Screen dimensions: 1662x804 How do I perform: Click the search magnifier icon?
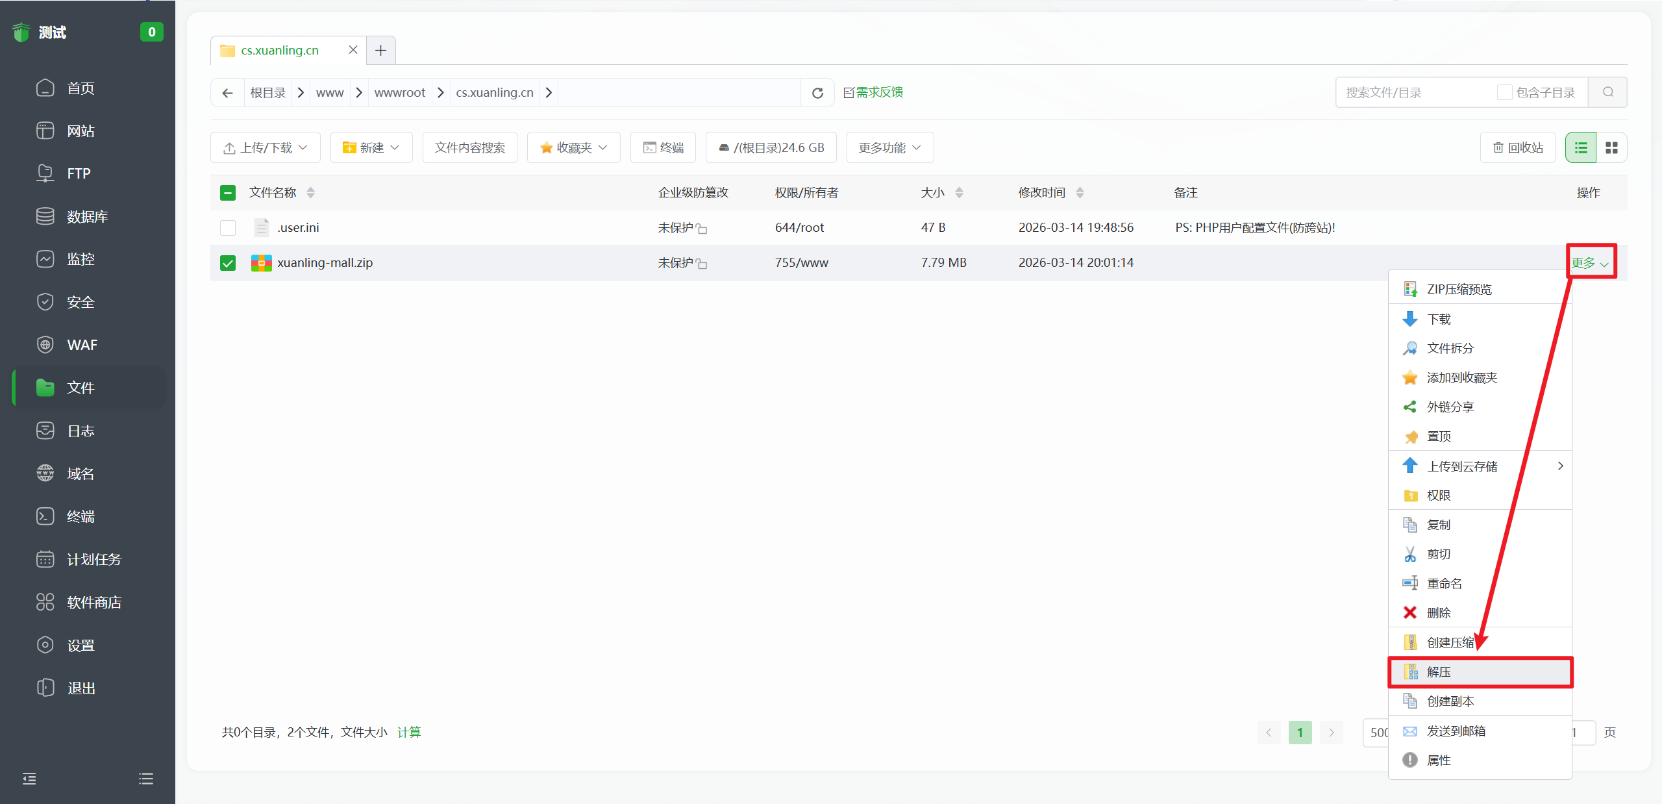(x=1607, y=92)
